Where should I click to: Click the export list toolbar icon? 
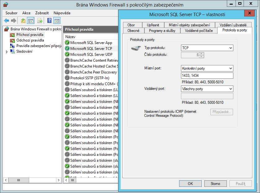coord(40,21)
